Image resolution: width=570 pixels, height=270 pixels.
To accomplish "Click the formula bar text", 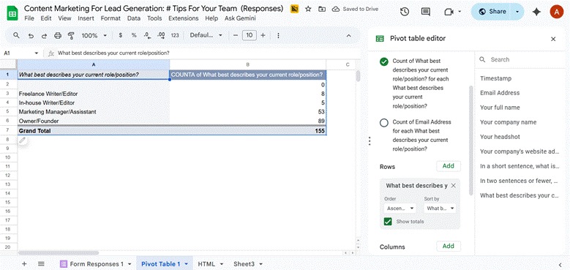I will (114, 53).
